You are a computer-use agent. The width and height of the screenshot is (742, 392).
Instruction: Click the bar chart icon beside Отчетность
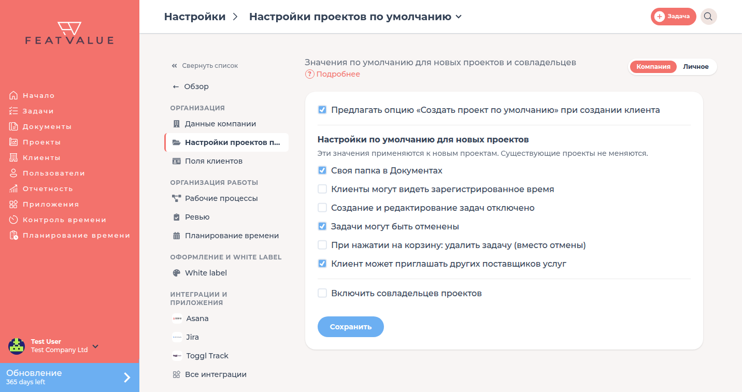(x=13, y=188)
